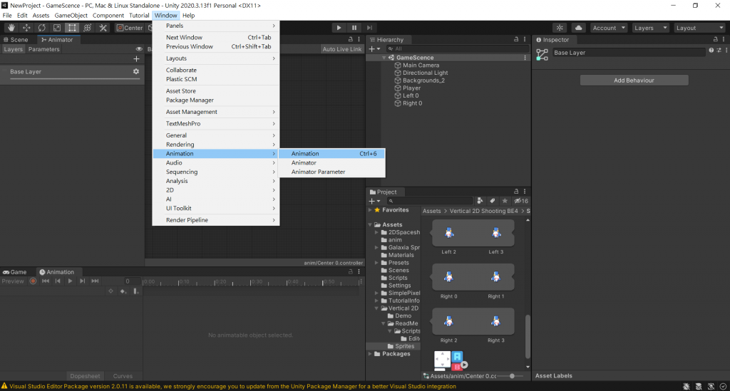Open Base Layer gear settings
Viewport: 730px width, 391px height.
136,72
